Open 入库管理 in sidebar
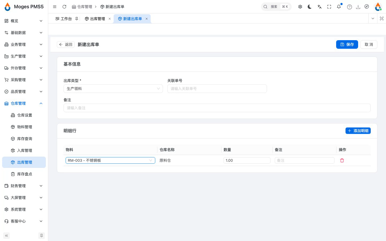 tap(24, 150)
